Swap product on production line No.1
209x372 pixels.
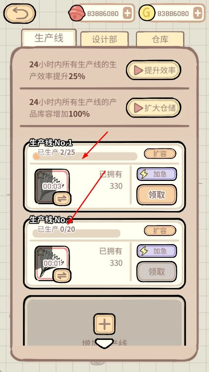62,198
